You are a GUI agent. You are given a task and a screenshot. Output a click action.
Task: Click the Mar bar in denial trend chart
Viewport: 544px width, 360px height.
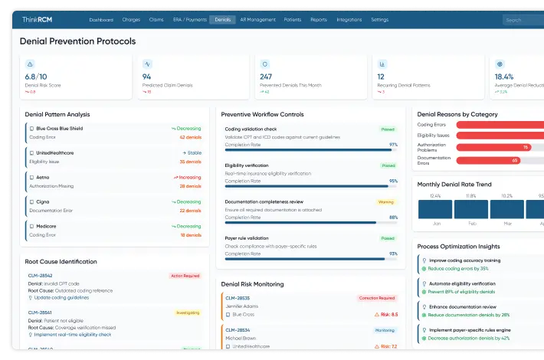507,209
